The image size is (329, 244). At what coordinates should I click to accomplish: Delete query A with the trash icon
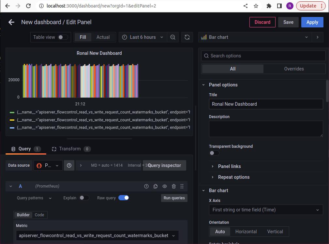point(174,186)
